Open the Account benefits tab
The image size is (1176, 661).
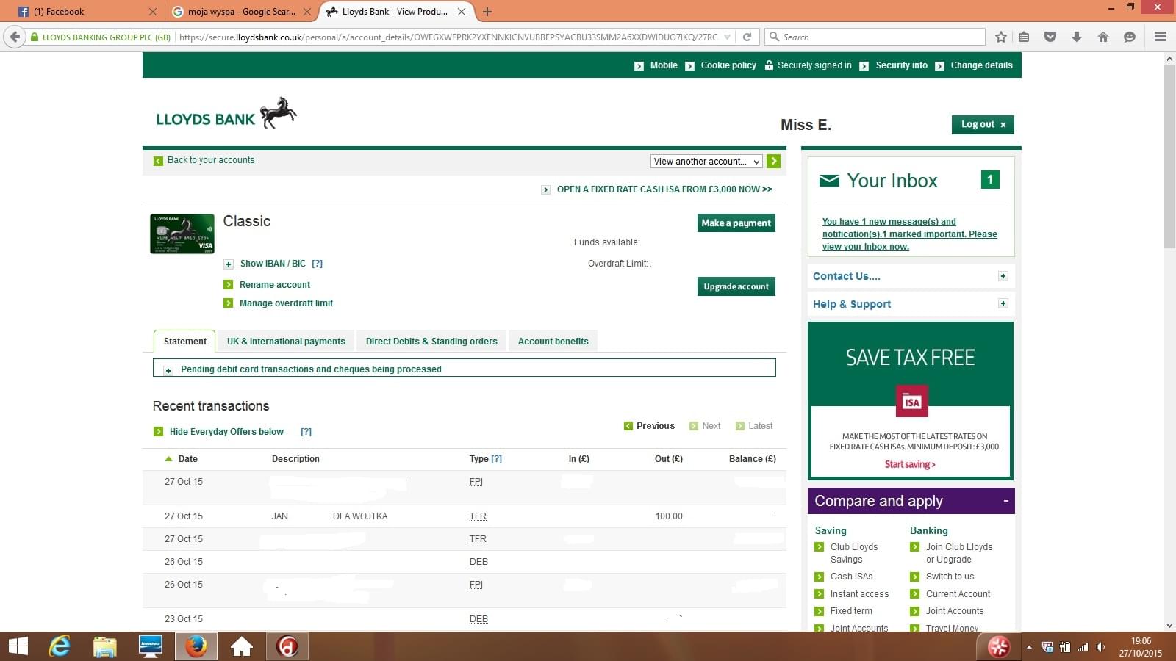click(x=553, y=341)
